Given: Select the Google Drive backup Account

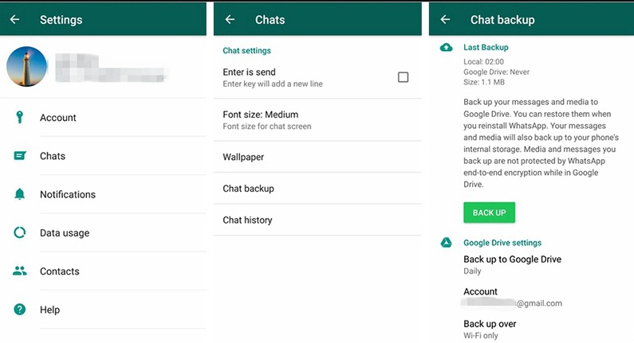Looking at the screenshot, I should click(x=513, y=297).
